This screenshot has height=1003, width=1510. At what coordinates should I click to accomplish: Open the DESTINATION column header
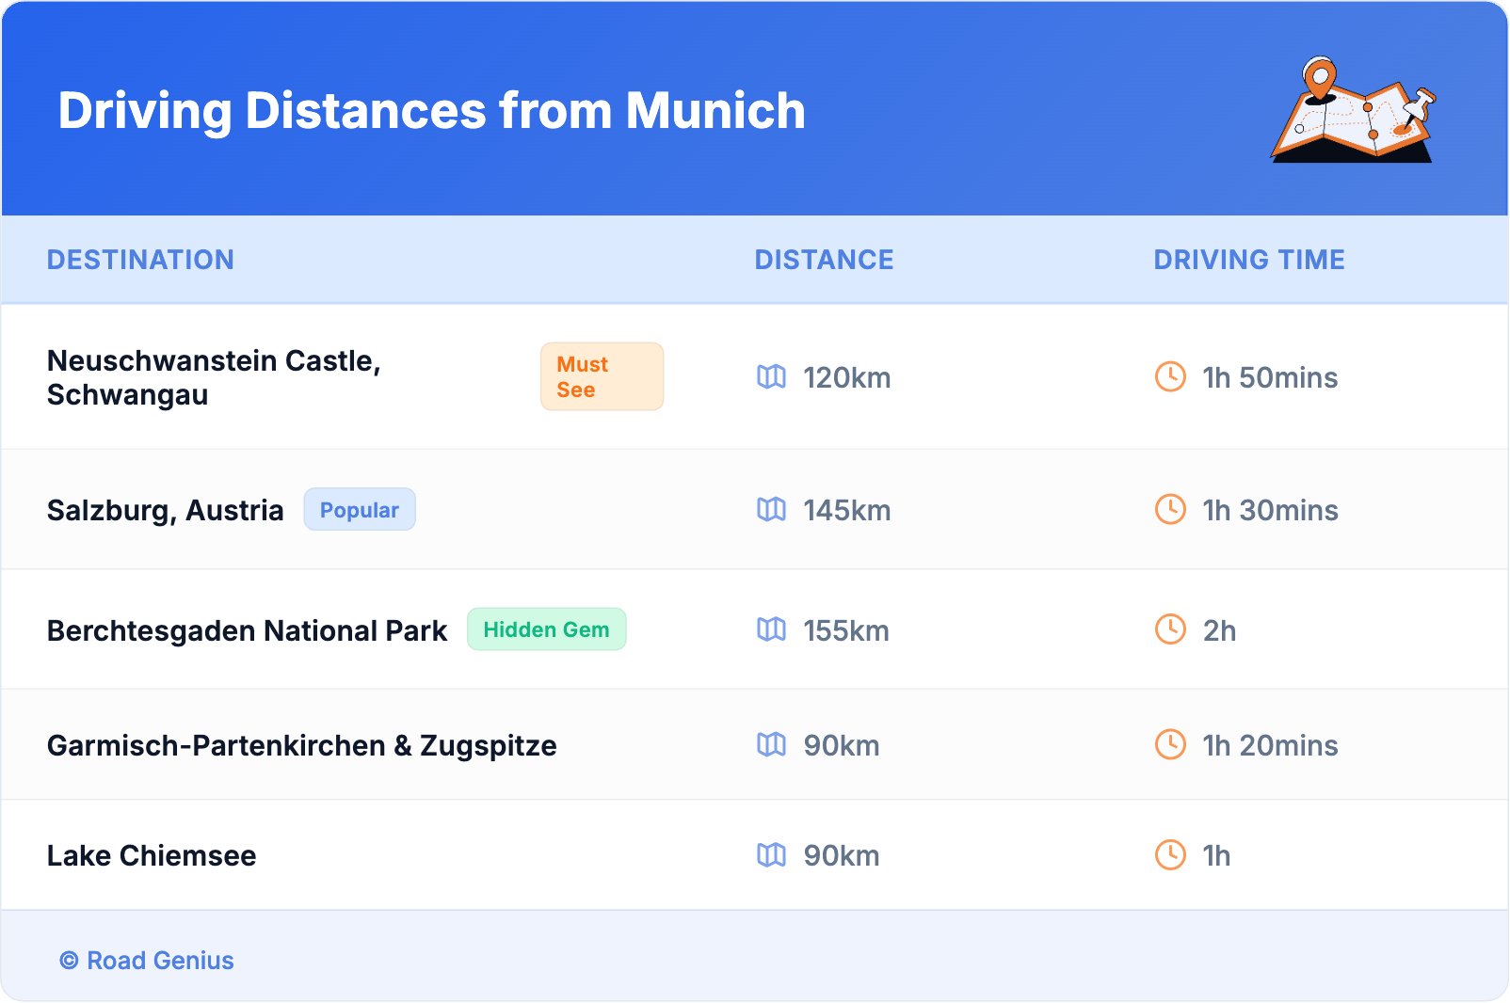click(x=141, y=260)
